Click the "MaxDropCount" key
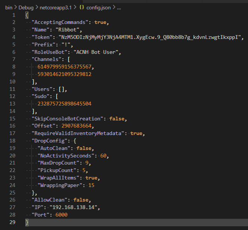 tap(58, 163)
